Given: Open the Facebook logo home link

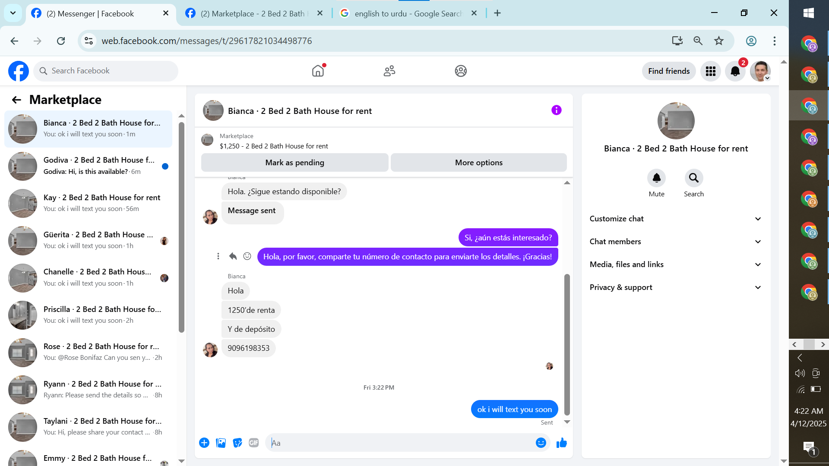Looking at the screenshot, I should 19,71.
